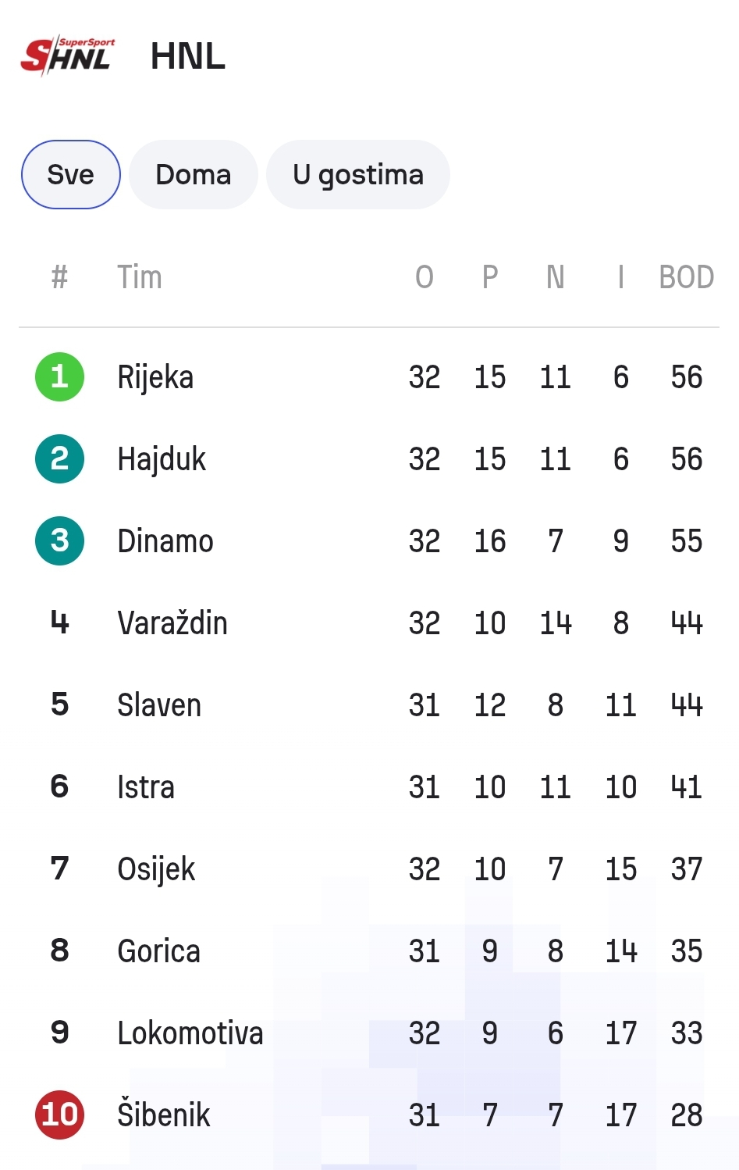Select the BOD column header
739x1170 pixels.
pyautogui.click(x=687, y=277)
